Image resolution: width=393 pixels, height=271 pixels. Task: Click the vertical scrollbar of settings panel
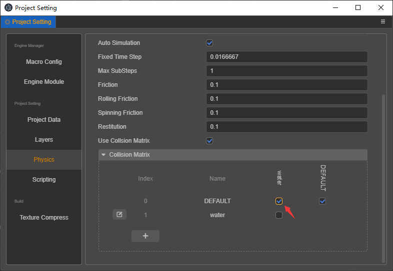point(383,178)
